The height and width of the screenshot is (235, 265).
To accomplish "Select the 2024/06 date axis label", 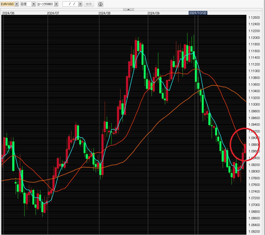I will click(x=8, y=13).
